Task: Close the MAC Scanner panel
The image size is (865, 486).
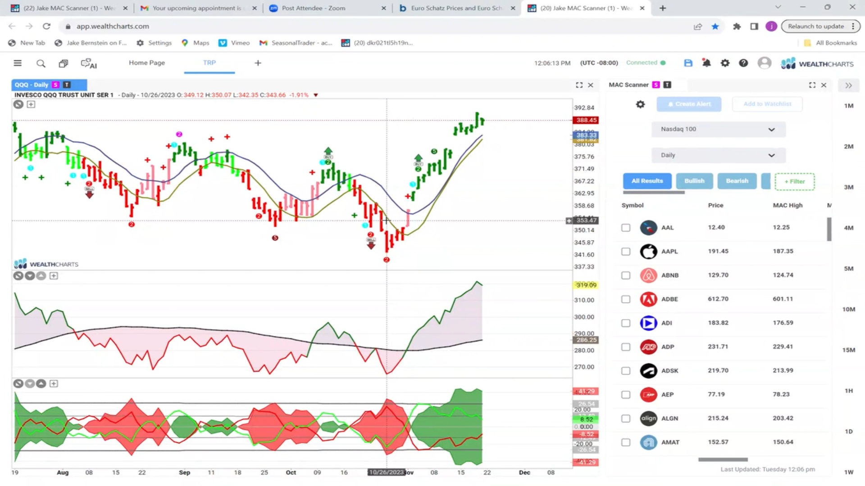Action: click(x=824, y=85)
